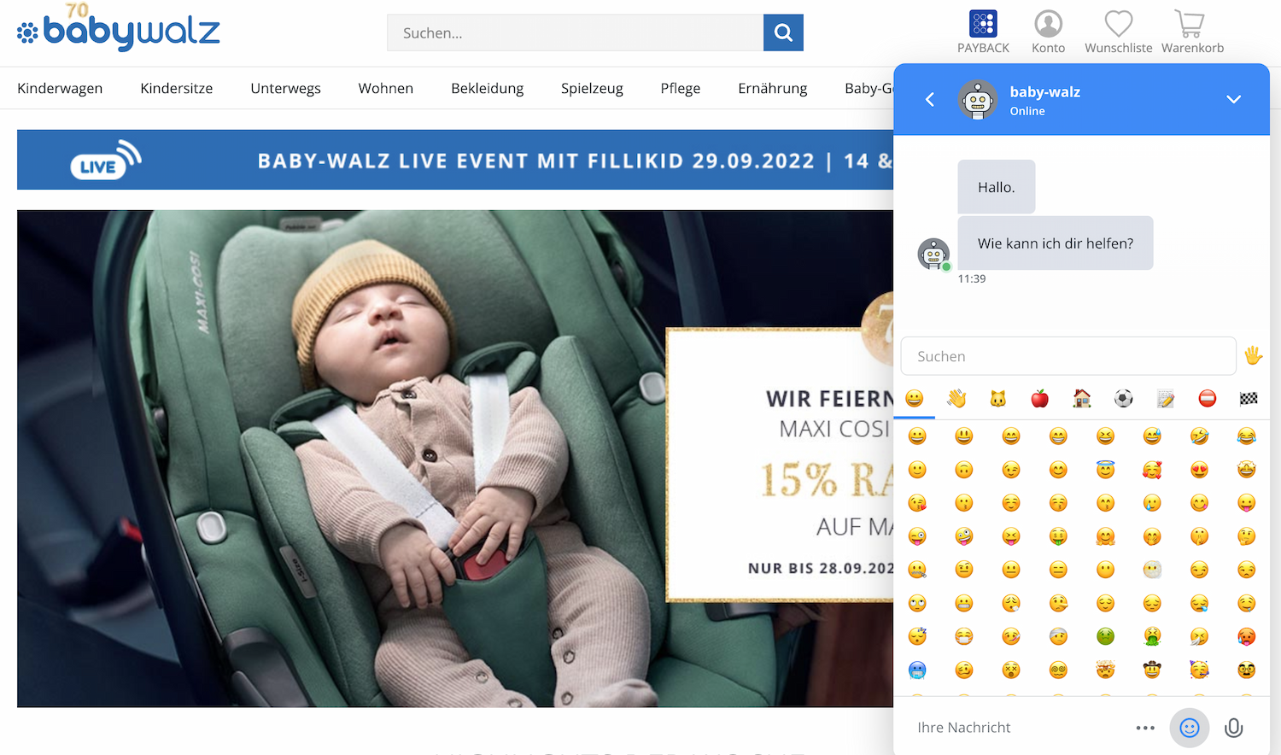
Task: Select the no-entry symbols category tab
Action: point(1207,398)
